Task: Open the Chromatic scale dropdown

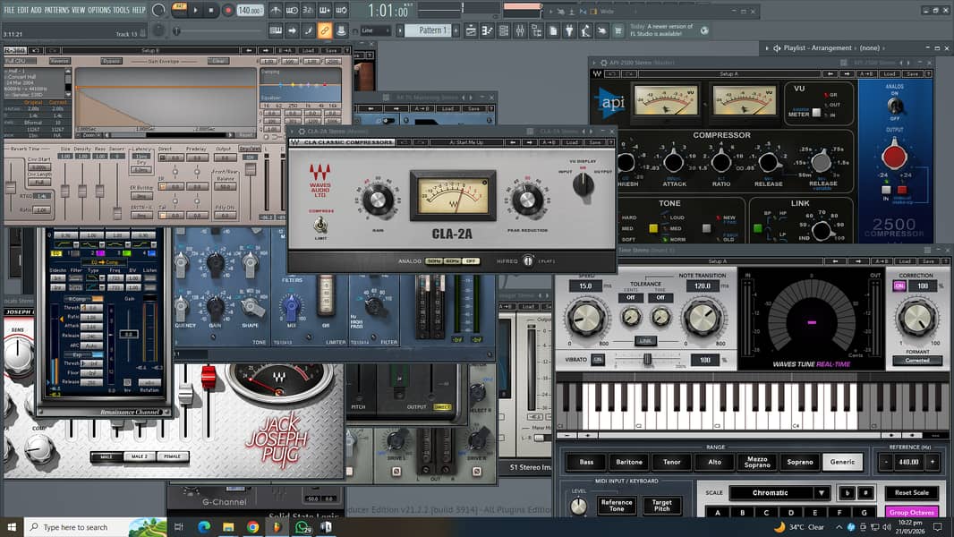Action: coord(779,492)
